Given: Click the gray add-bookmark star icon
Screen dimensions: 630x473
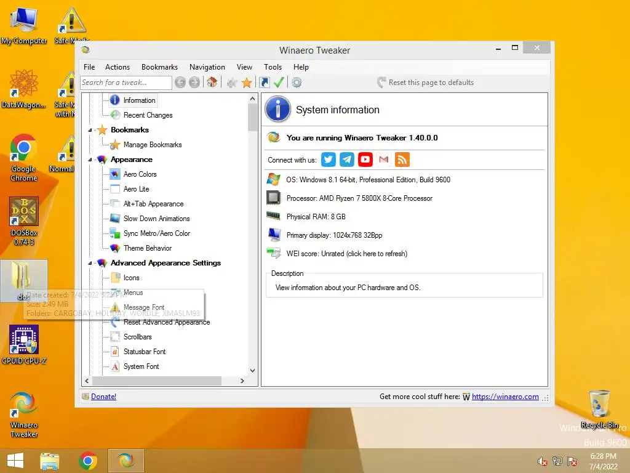Looking at the screenshot, I should 232,83.
